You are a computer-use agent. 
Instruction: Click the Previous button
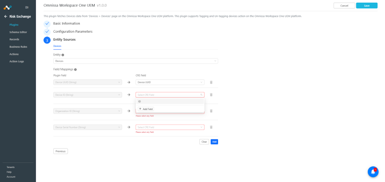61,151
